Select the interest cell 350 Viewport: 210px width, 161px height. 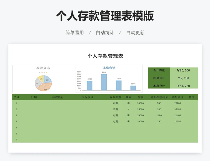[159, 121]
